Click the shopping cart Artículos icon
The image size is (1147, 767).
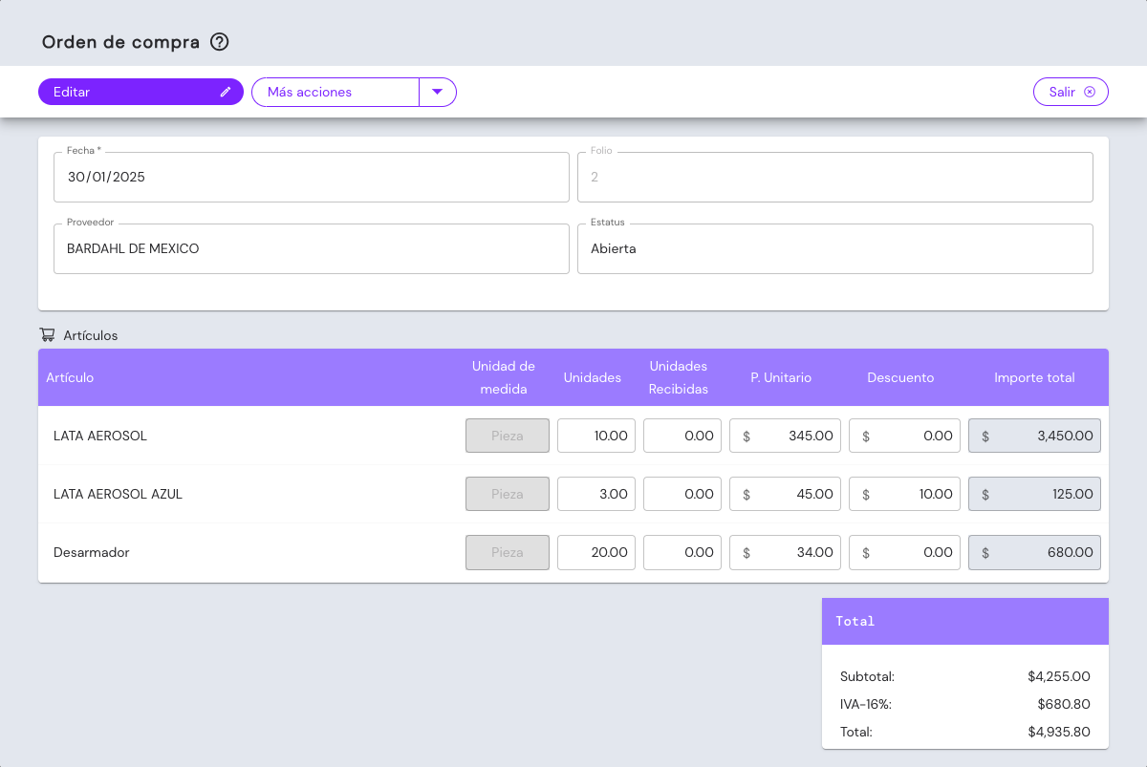click(x=47, y=335)
